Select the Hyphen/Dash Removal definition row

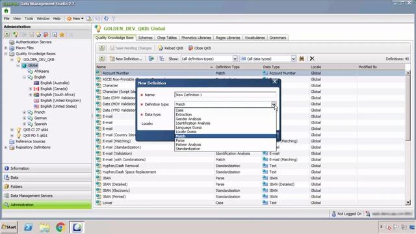[x=250, y=166]
